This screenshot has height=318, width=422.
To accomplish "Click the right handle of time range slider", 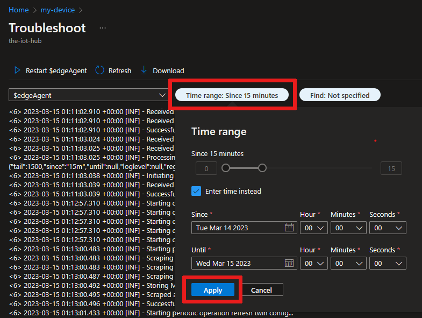I will (x=262, y=168).
